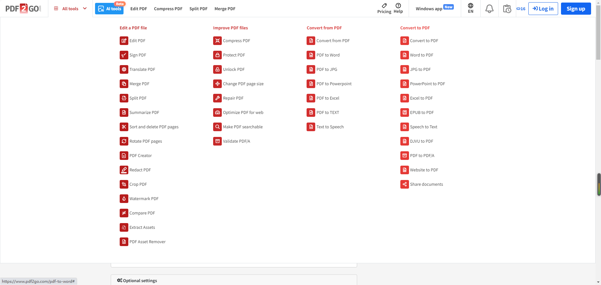601x285 pixels.
Task: Open AI tools from top navigation
Action: 109,9
